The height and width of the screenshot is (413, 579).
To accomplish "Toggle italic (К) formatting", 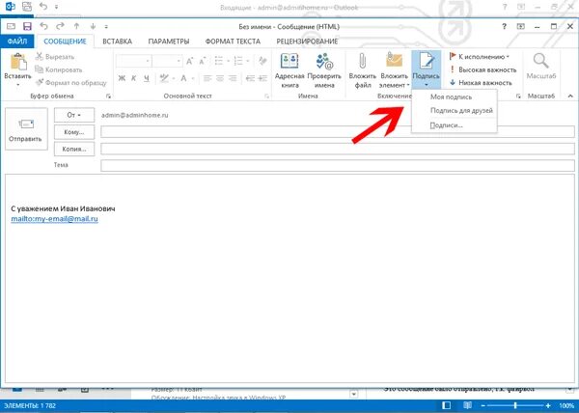I will (134, 78).
